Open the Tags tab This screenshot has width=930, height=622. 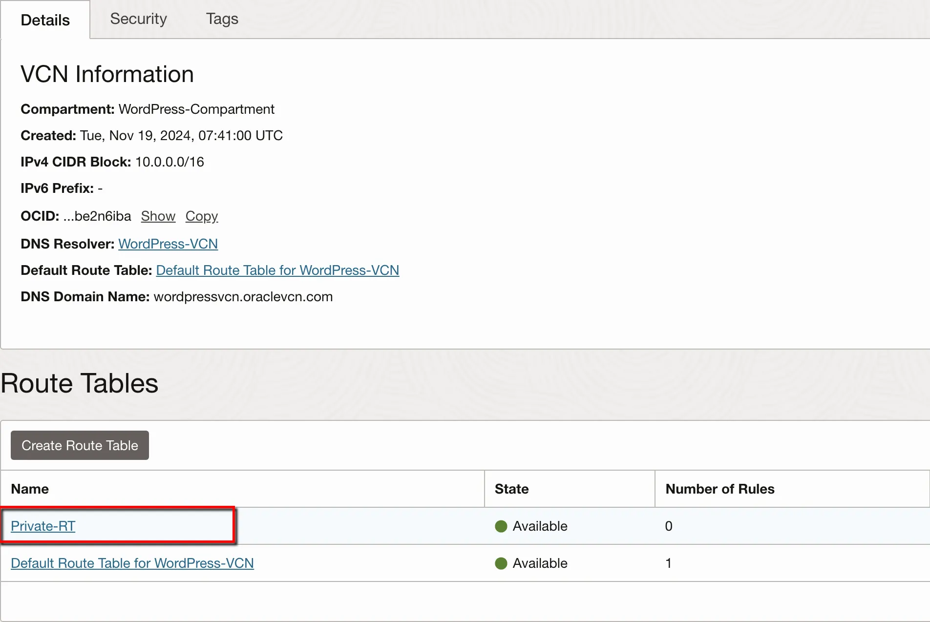(x=222, y=19)
